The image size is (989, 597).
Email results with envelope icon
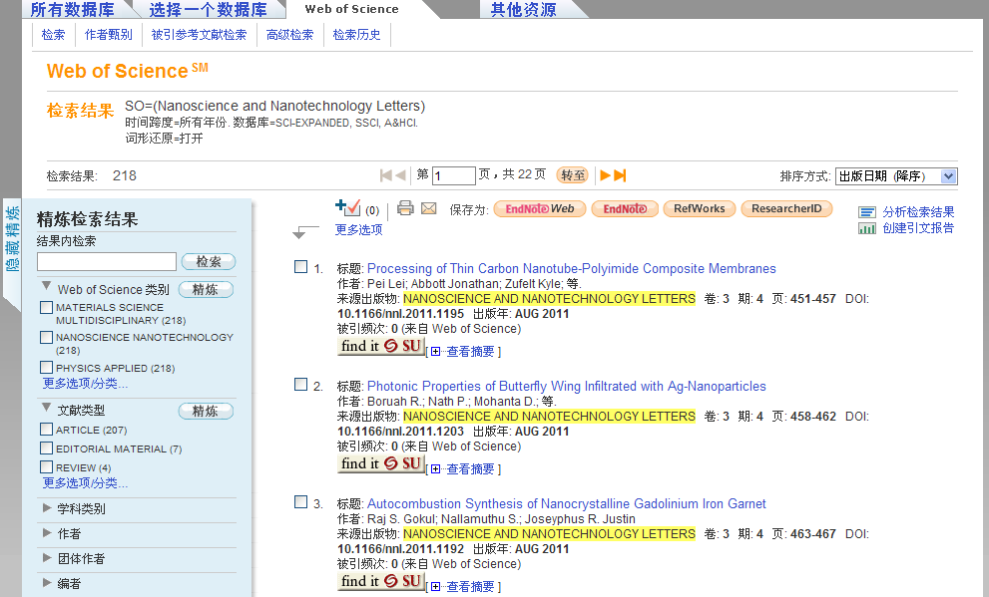coord(429,208)
